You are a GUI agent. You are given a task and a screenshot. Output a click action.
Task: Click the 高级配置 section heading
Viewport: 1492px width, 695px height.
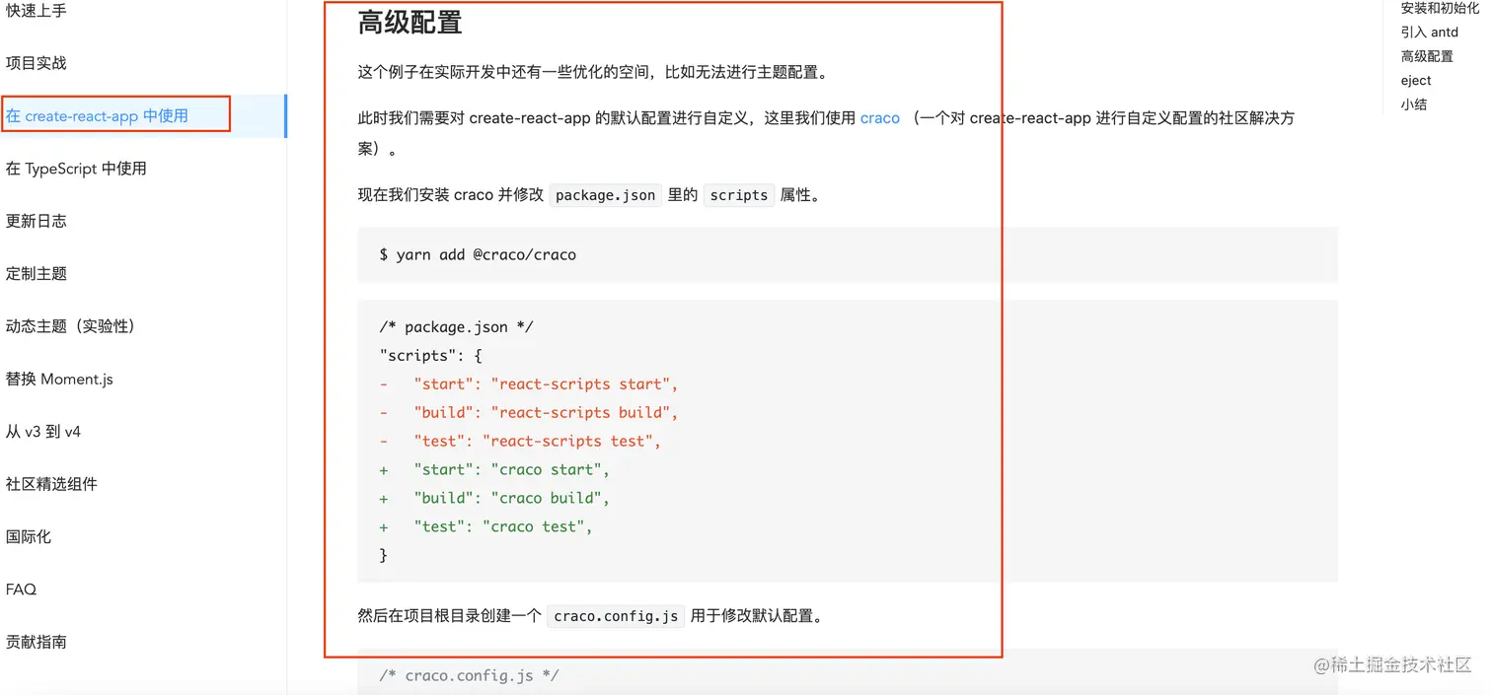point(410,22)
